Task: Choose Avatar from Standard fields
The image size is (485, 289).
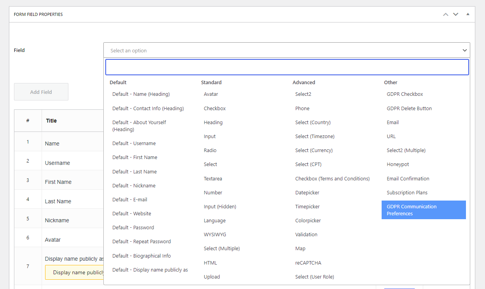Action: 211,94
